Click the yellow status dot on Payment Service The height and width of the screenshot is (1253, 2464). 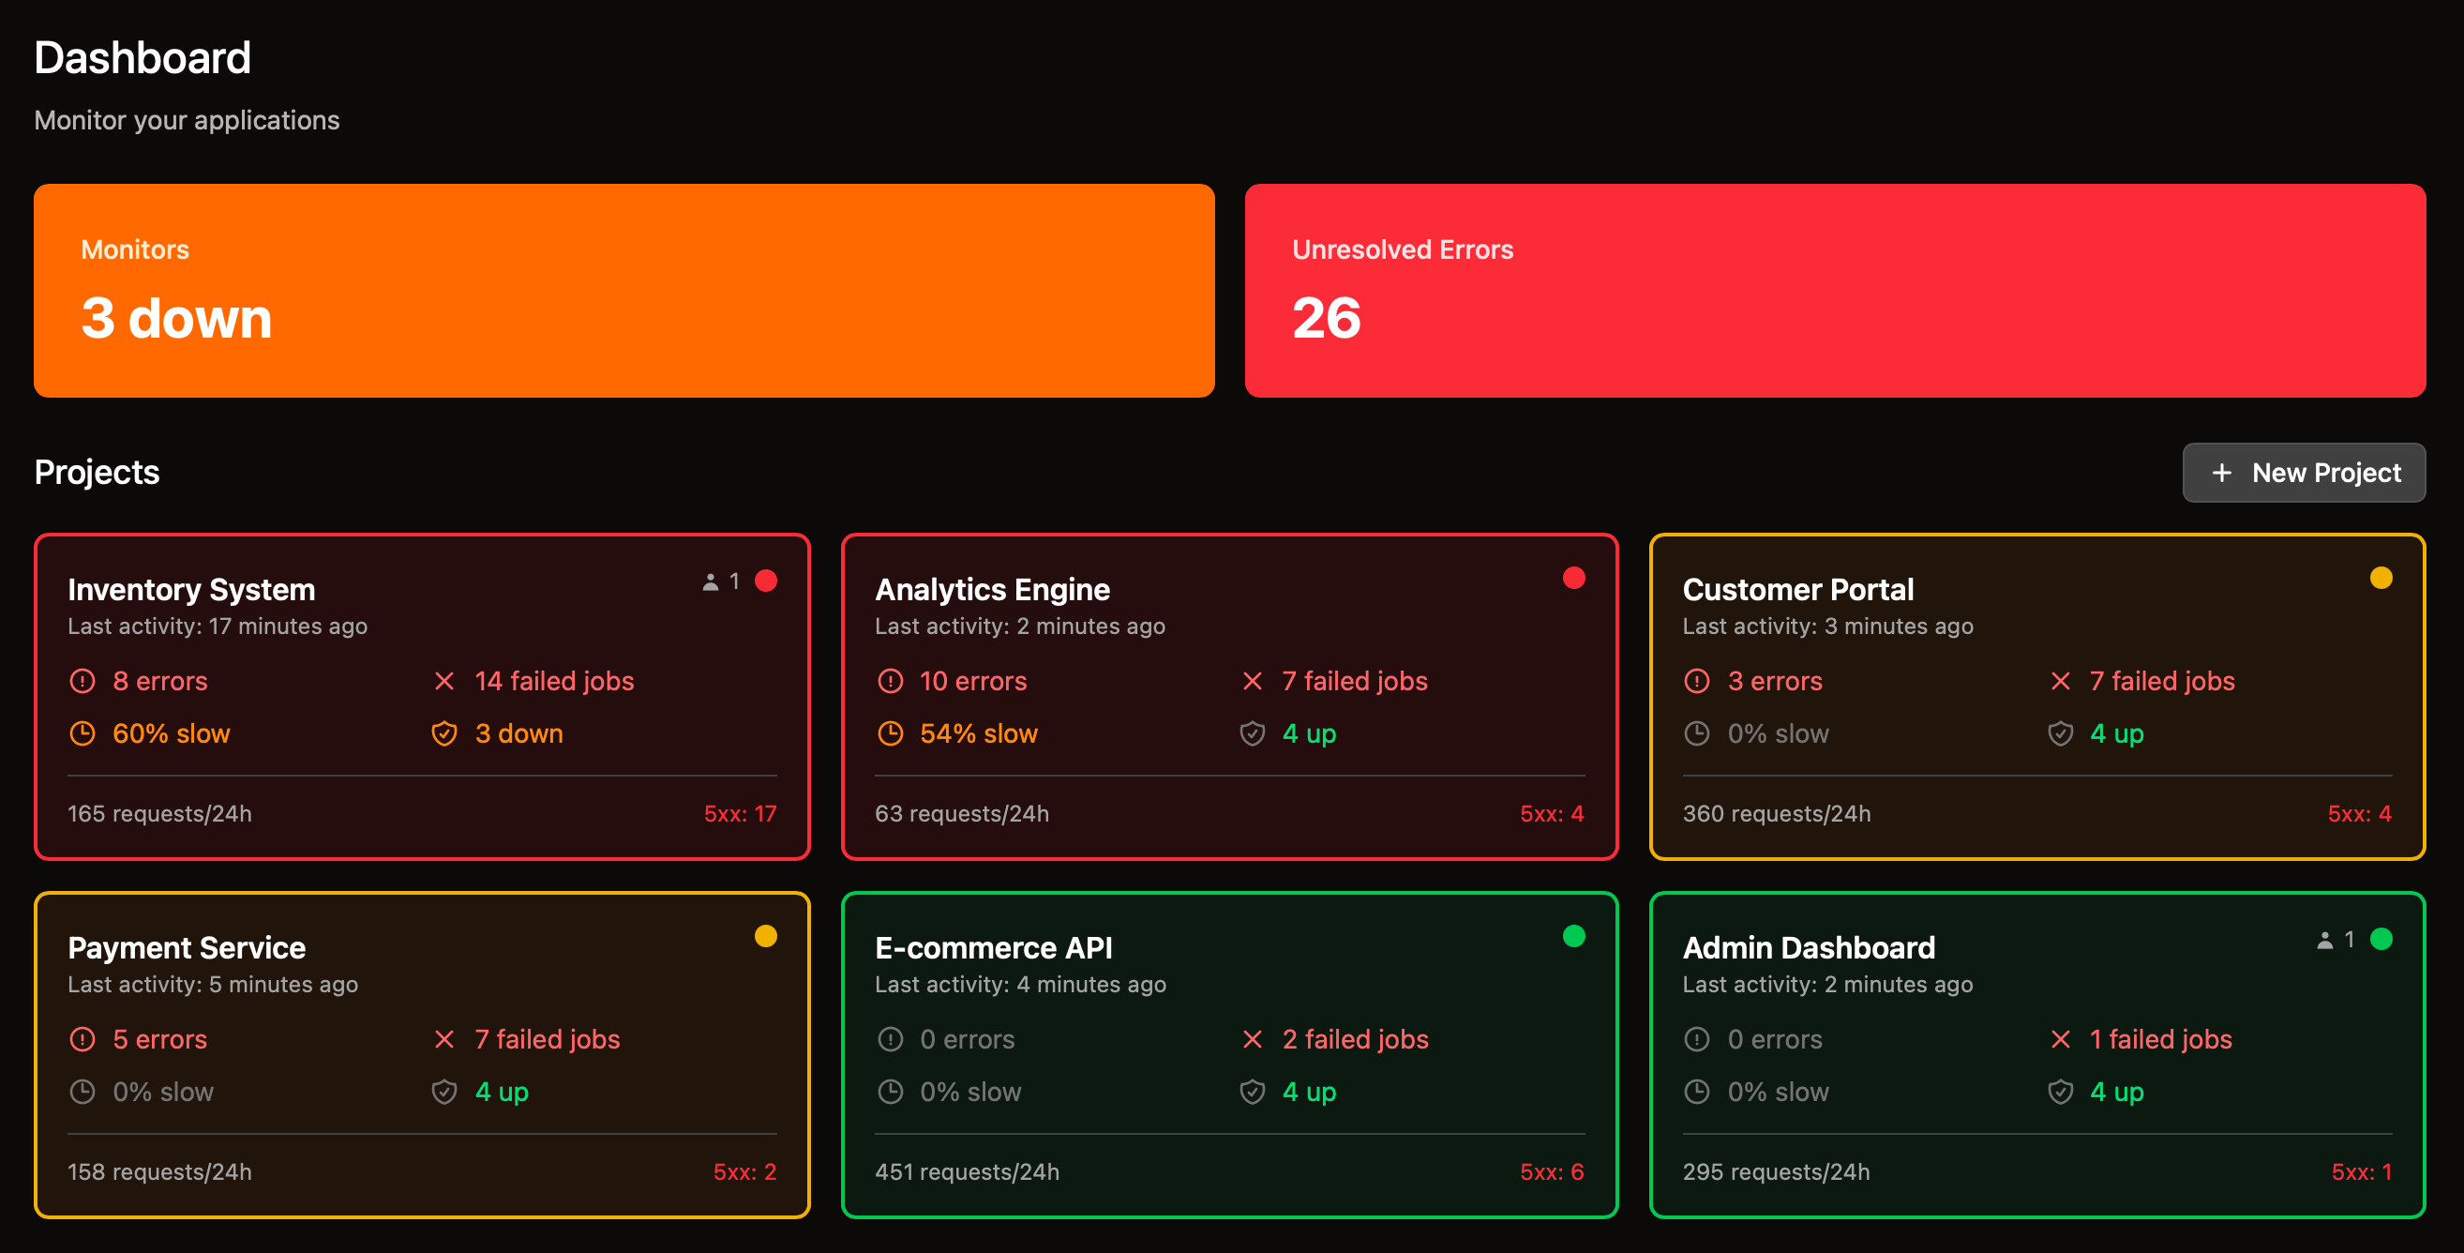click(x=766, y=935)
